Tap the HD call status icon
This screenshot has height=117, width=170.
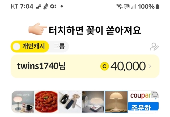pos(127,6)
